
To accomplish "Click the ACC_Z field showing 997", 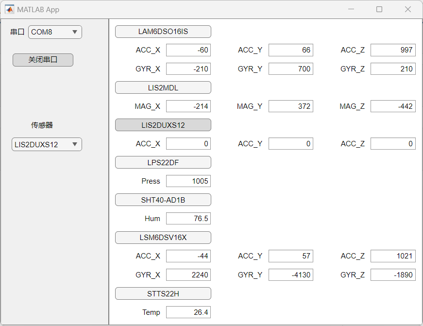I will pos(393,50).
